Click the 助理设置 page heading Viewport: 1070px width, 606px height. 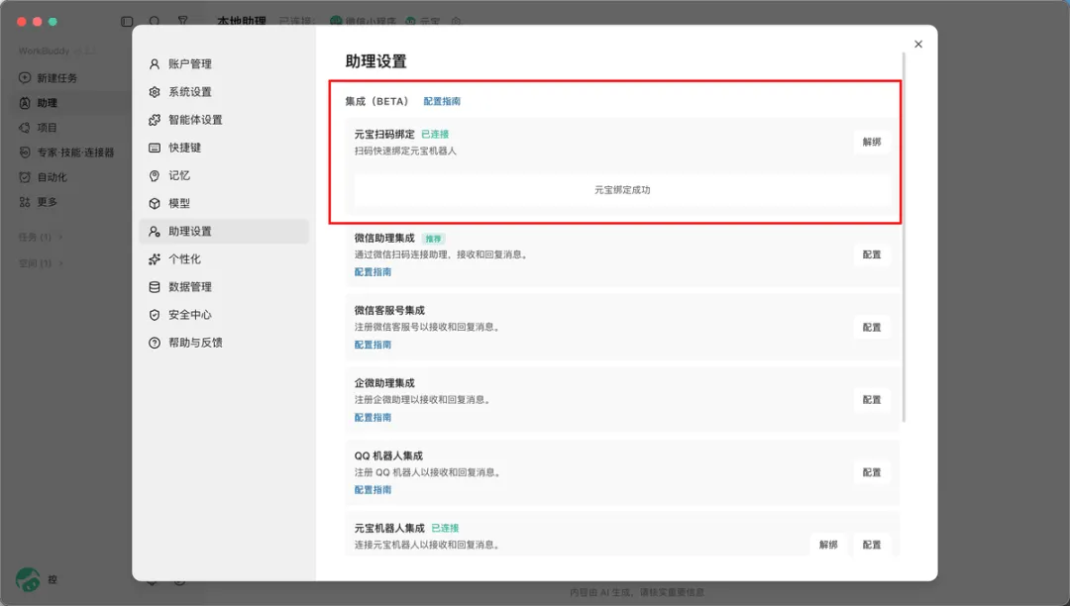[376, 61]
